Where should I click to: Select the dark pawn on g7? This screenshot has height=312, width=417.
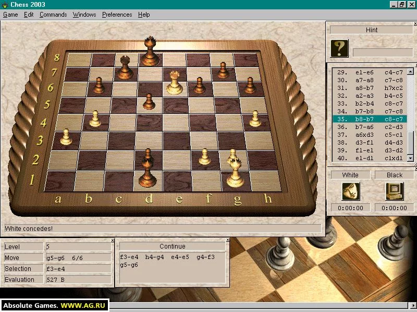223,70
